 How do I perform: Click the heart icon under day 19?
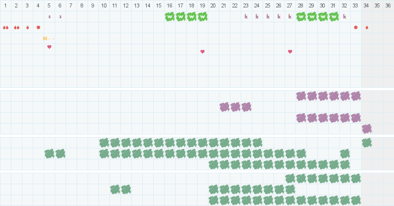coord(202,52)
